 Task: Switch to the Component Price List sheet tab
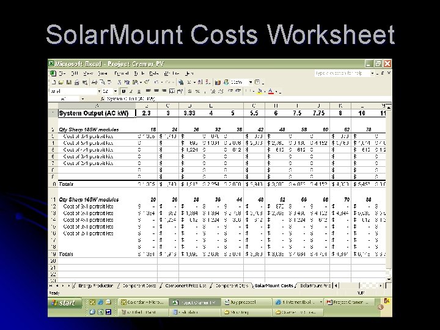(186, 285)
